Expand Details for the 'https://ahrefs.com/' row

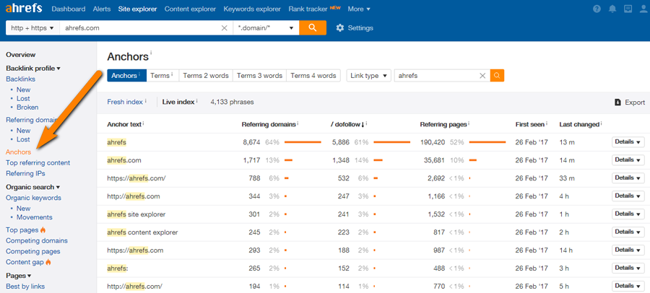coord(628,178)
